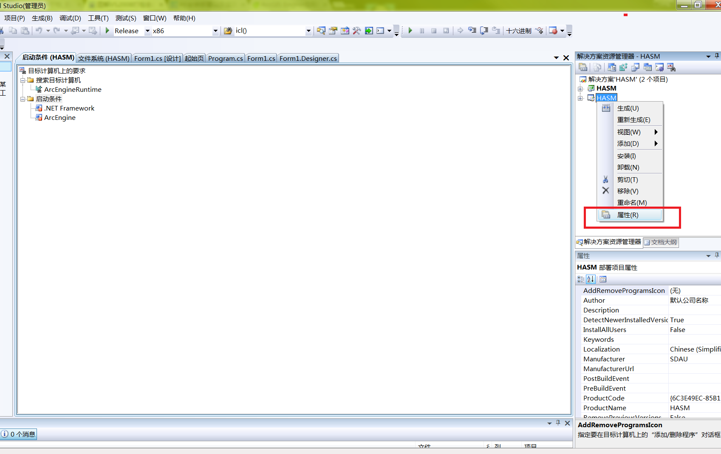Switch to the Program.cs tab
Screen dimensions: 721x454
[225, 58]
